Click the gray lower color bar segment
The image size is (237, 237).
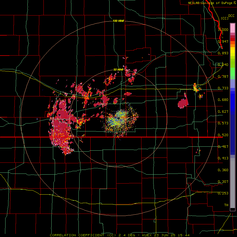233,183
